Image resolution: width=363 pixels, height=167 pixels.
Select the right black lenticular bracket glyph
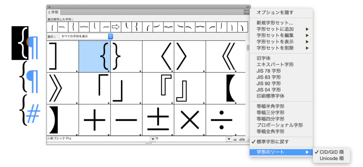pos(63,120)
